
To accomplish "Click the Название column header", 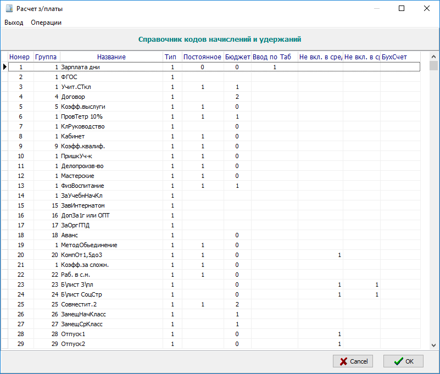I will pos(111,57).
